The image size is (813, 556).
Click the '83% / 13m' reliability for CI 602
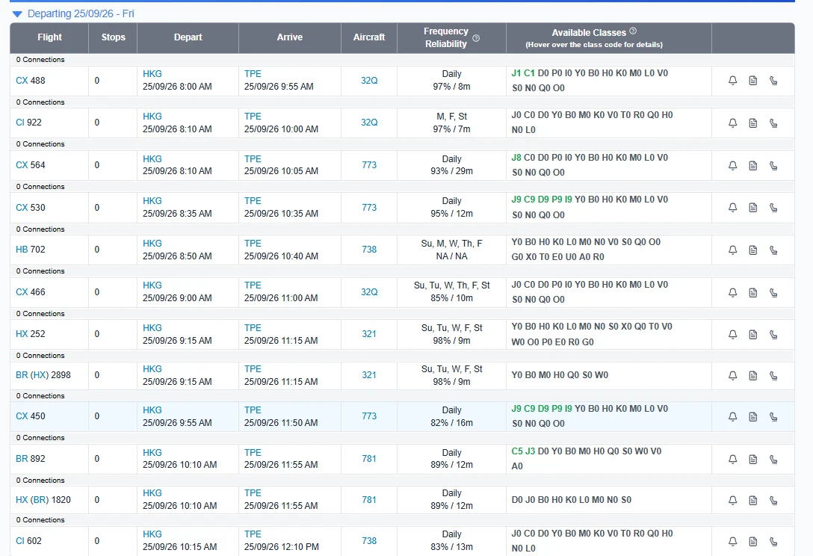click(x=451, y=547)
